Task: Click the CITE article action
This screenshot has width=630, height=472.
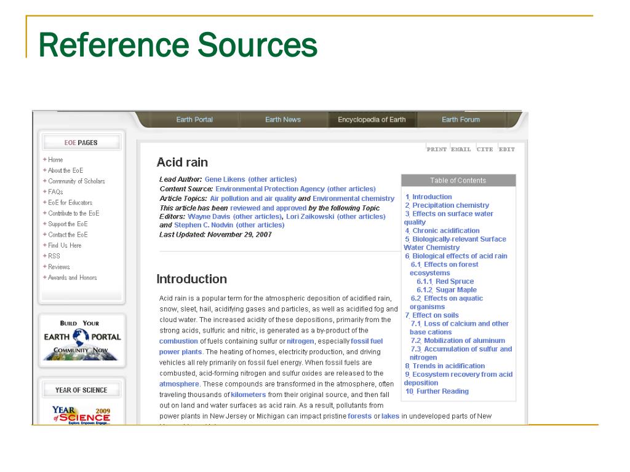Action: (x=485, y=149)
